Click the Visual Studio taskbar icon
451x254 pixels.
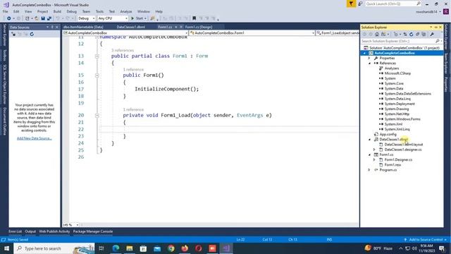pos(226,248)
